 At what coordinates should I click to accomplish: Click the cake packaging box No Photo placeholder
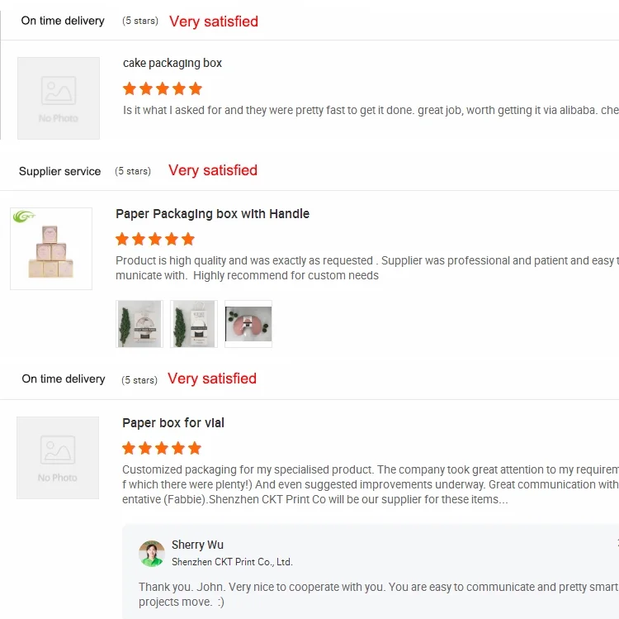[59, 98]
